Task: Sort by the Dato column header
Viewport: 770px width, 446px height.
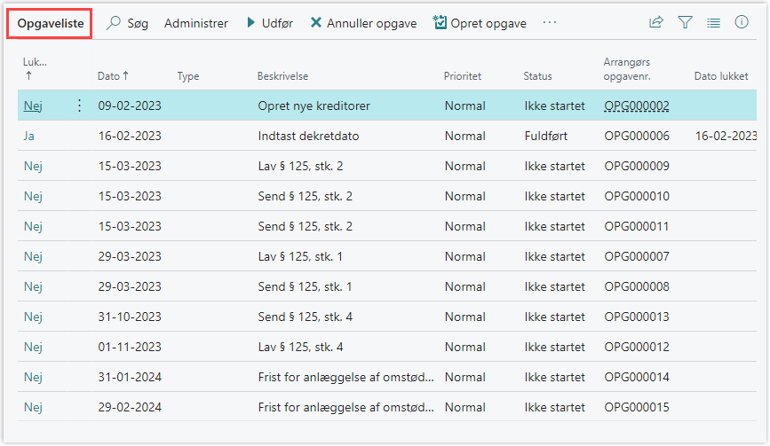Action: [x=112, y=76]
